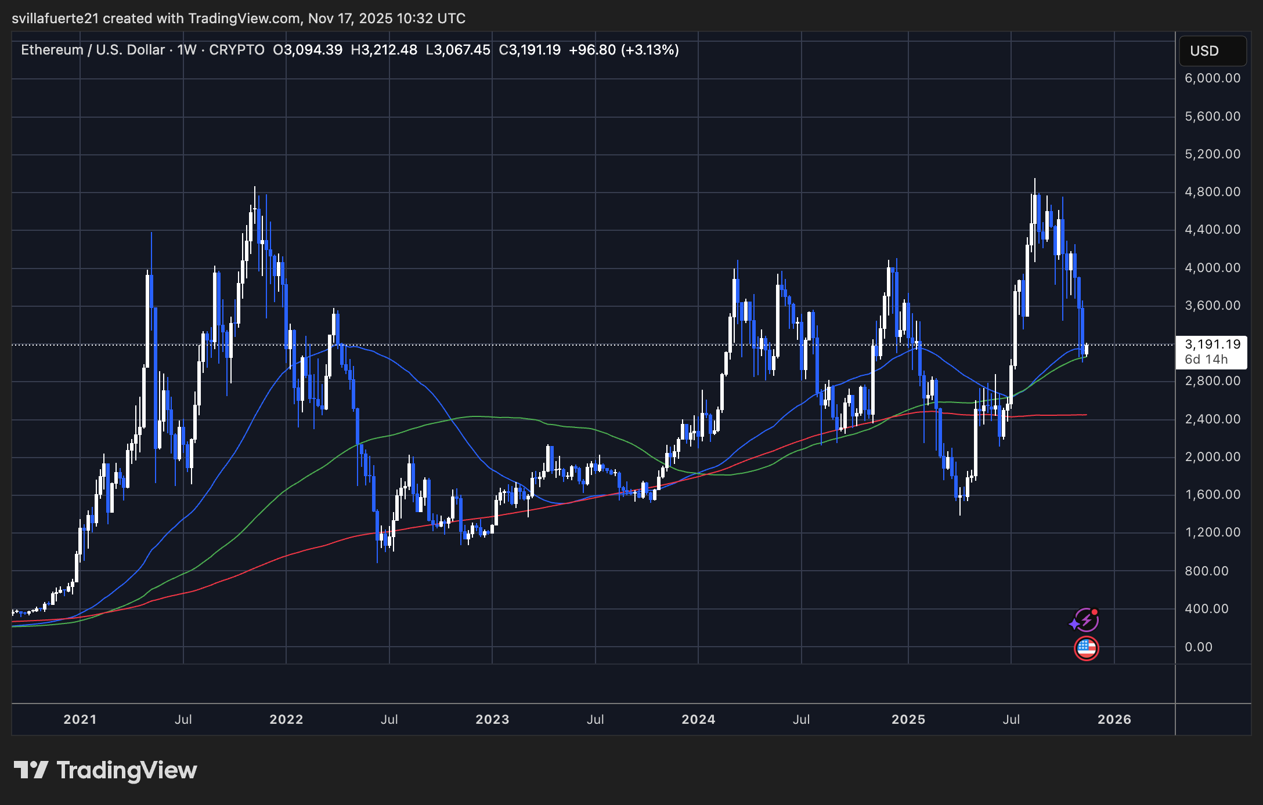Screen dimensions: 1263x805
Task: Click the CRYPTO exchange label in legend
Action: (236, 50)
